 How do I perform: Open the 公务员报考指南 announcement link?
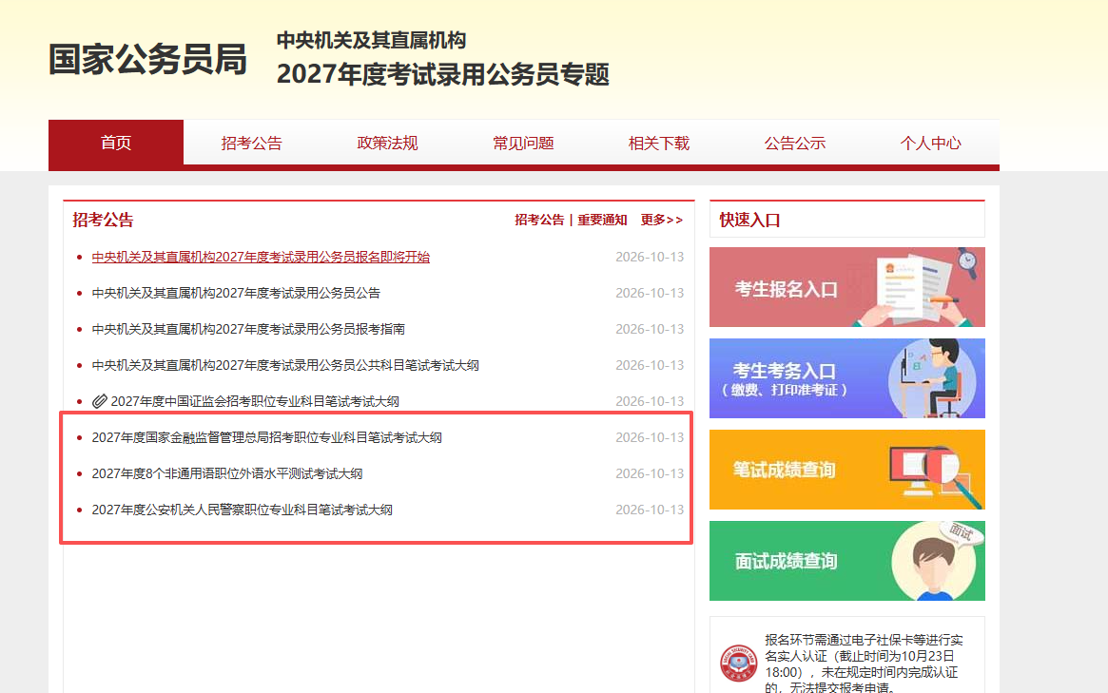[249, 329]
